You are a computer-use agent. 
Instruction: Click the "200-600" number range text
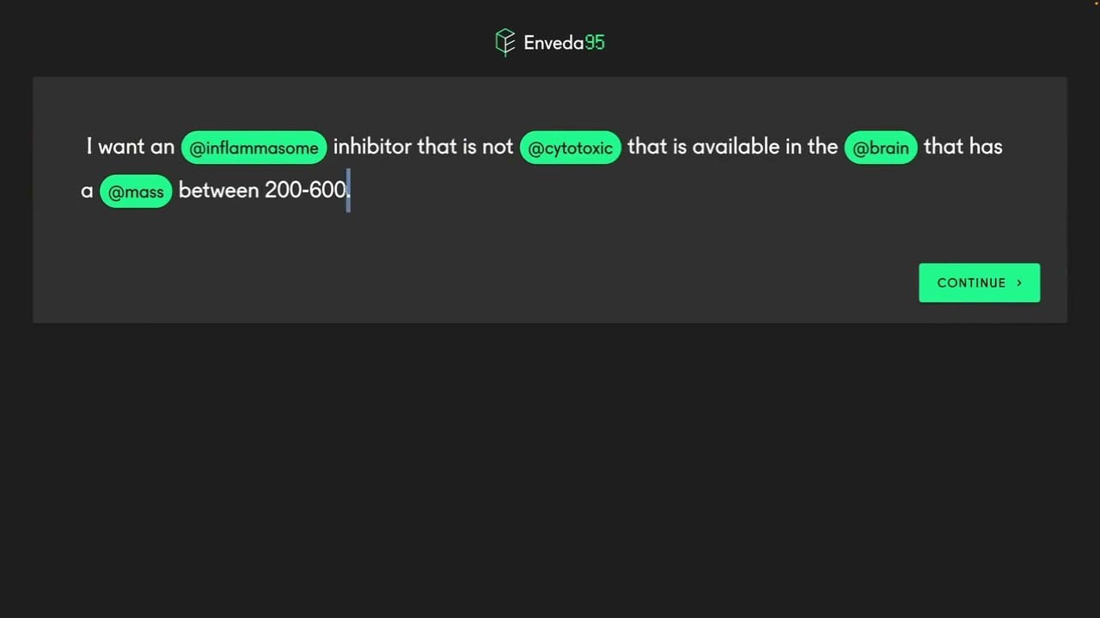click(x=304, y=191)
